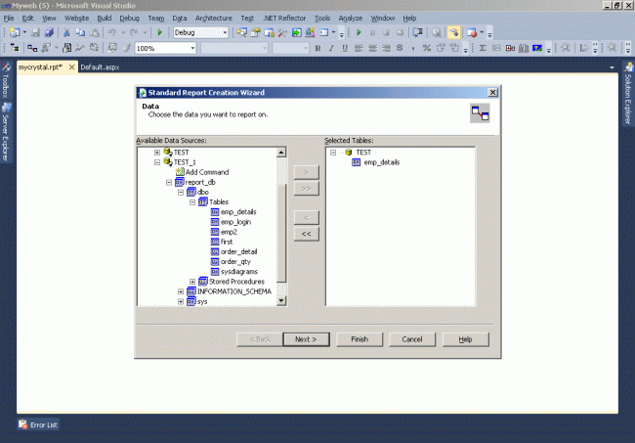Click the Cut scissors icon
This screenshot has height=443, width=635.
[x=66, y=32]
